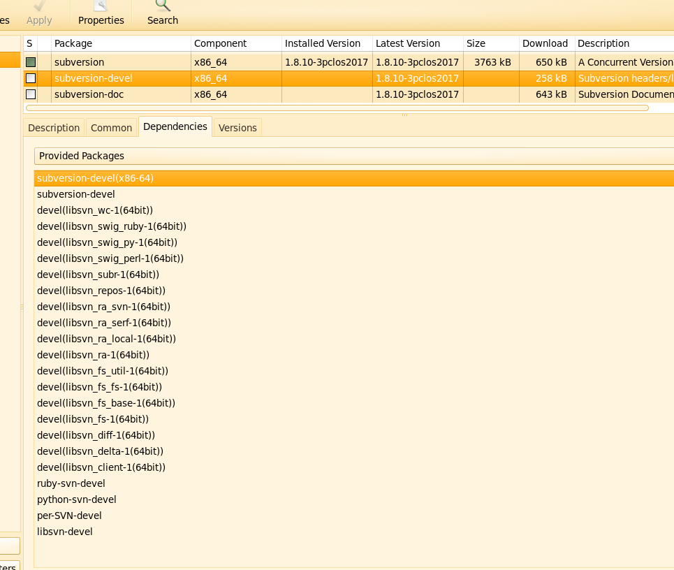Switch to the Common tab
The height and width of the screenshot is (570, 674).
click(111, 128)
